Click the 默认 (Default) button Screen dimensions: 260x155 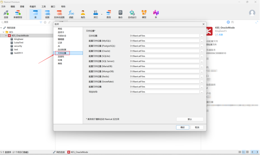coord(190,119)
